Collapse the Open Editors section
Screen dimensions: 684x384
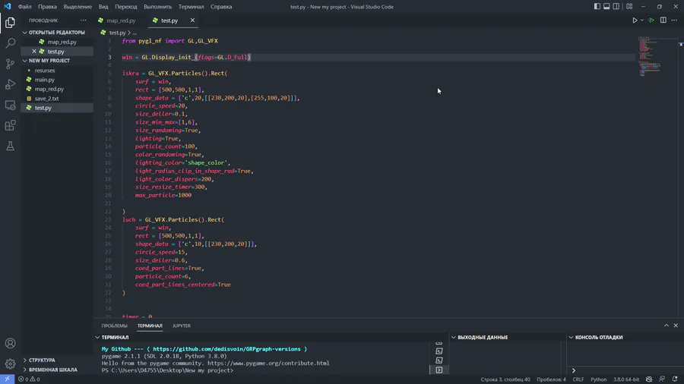(x=56, y=32)
